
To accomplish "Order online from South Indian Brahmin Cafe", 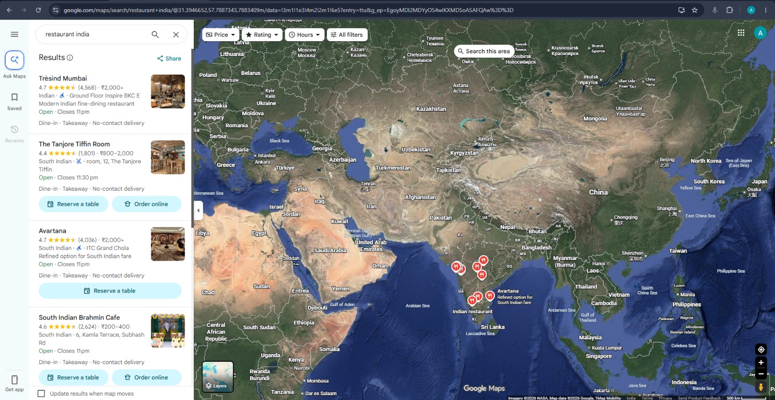I will (x=147, y=378).
